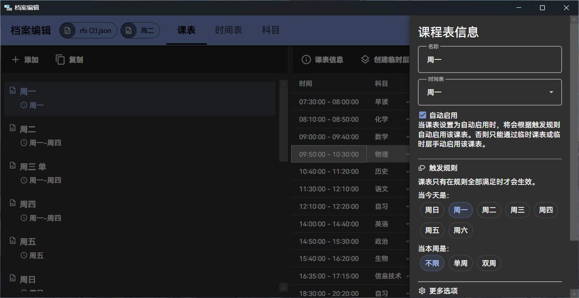The width and height of the screenshot is (579, 298).
Task: Click the info panel scrollbar down arrow
Action: (x=574, y=293)
